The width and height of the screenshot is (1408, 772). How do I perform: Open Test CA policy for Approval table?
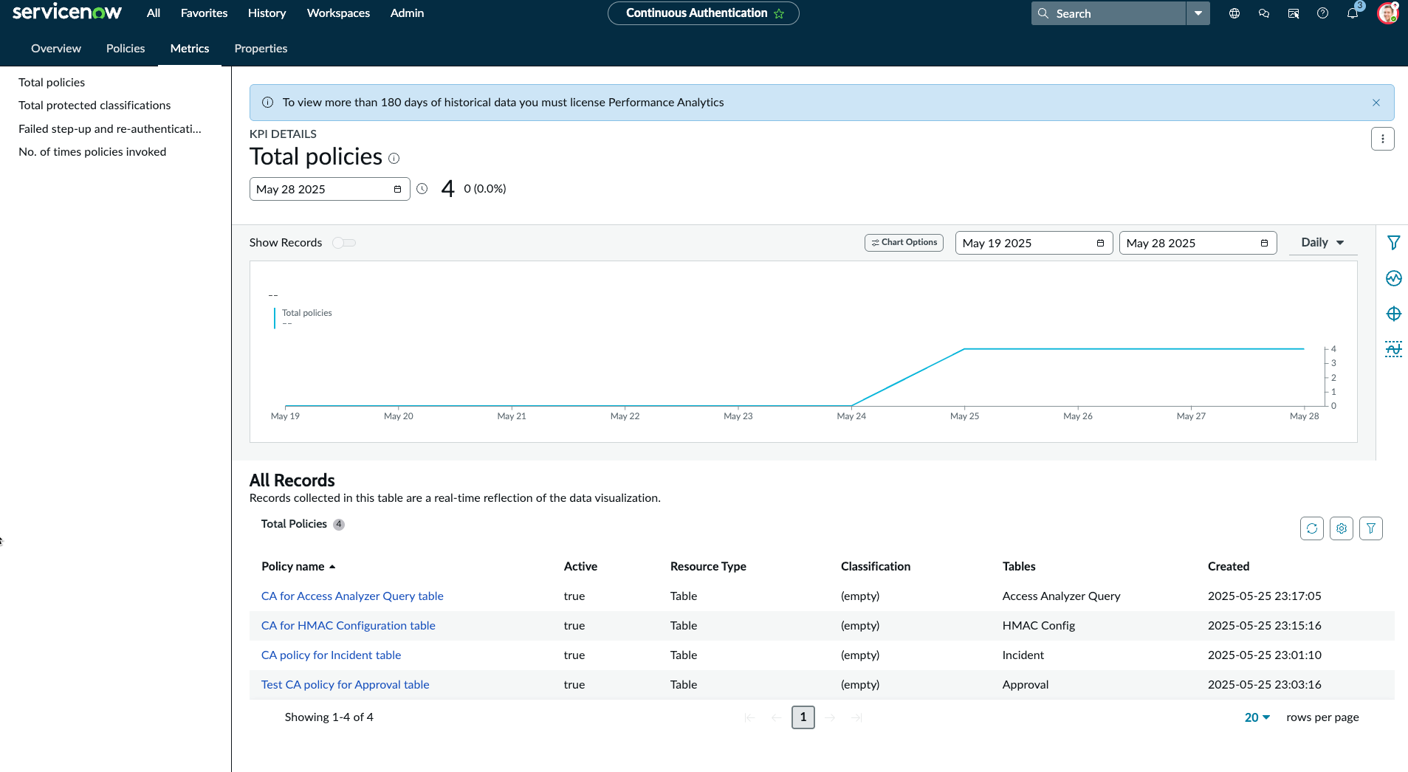pos(345,684)
